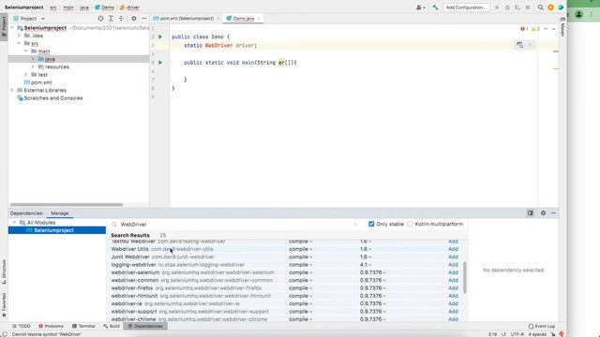Screen dimensions: 600x337
Task: Click the Build project hammer icon
Action: [435, 7]
